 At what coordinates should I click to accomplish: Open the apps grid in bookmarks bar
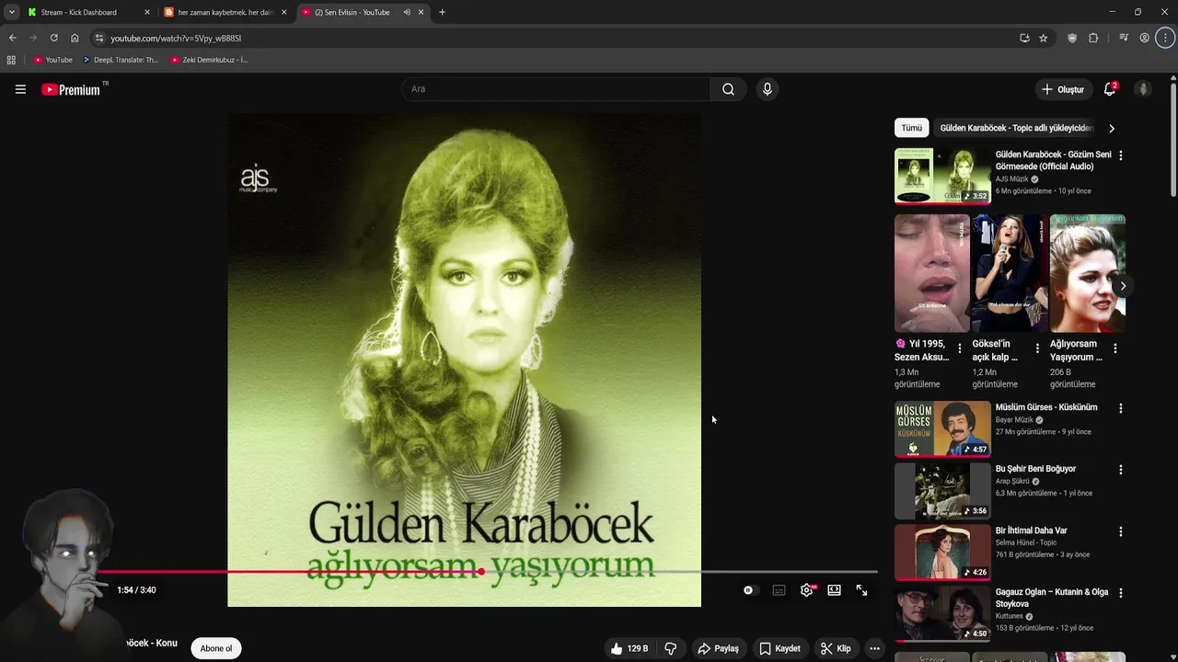click(11, 60)
